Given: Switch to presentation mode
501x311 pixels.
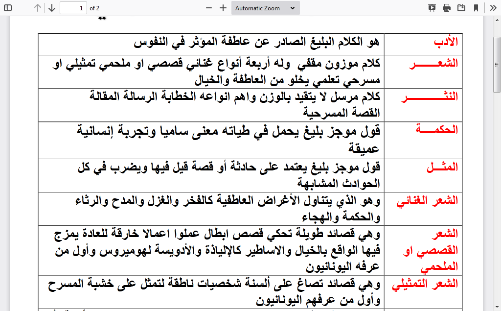Looking at the screenshot, I should (432, 8).
